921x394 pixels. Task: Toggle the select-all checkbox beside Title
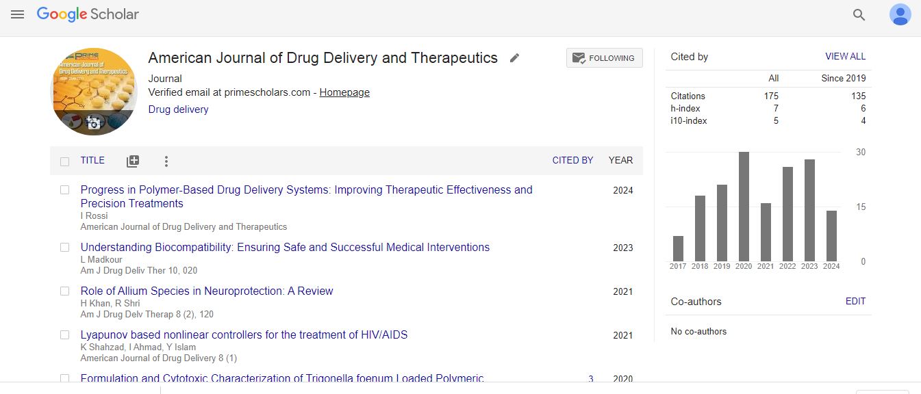pos(64,162)
